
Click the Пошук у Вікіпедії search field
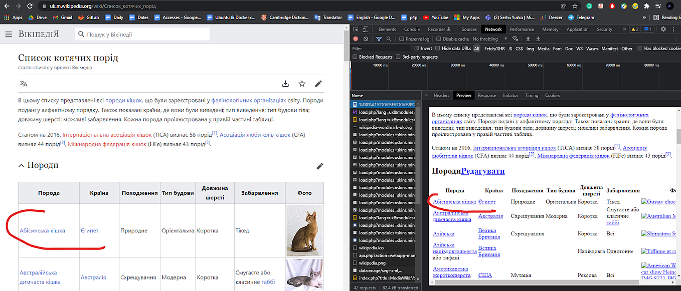[143, 35]
